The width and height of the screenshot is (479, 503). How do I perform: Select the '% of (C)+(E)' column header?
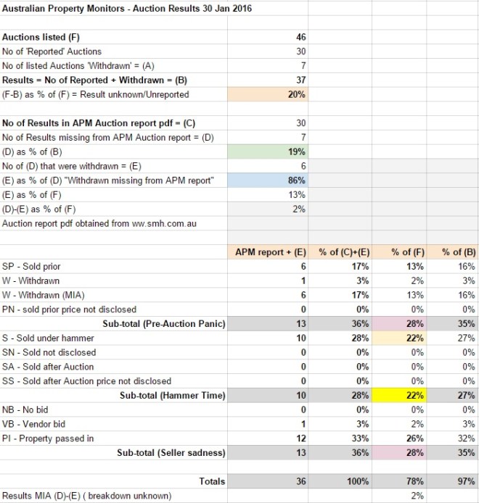(x=336, y=251)
